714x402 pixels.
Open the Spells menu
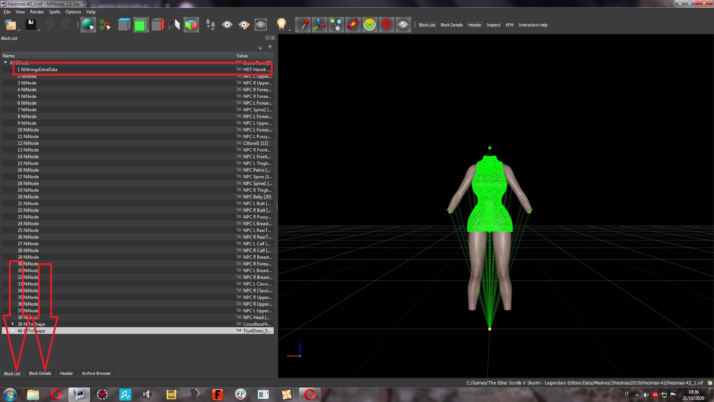tap(54, 12)
